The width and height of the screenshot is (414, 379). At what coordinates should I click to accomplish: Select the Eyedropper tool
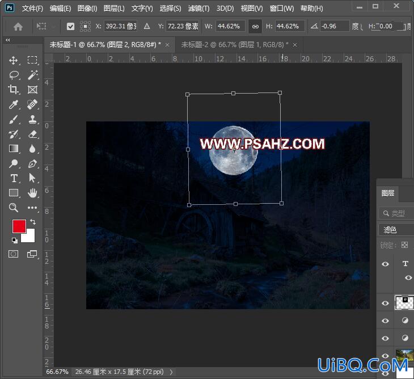pyautogui.click(x=13, y=104)
